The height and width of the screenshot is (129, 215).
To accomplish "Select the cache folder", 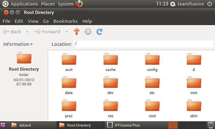I will tap(110, 62).
